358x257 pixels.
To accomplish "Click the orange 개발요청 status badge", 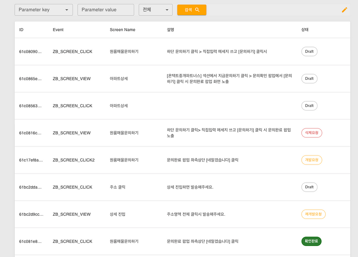I will tap(312, 160).
